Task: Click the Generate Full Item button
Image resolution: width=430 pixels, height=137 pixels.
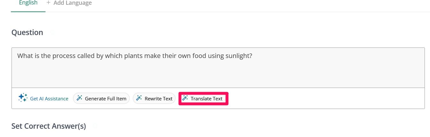Action: [x=101, y=98]
